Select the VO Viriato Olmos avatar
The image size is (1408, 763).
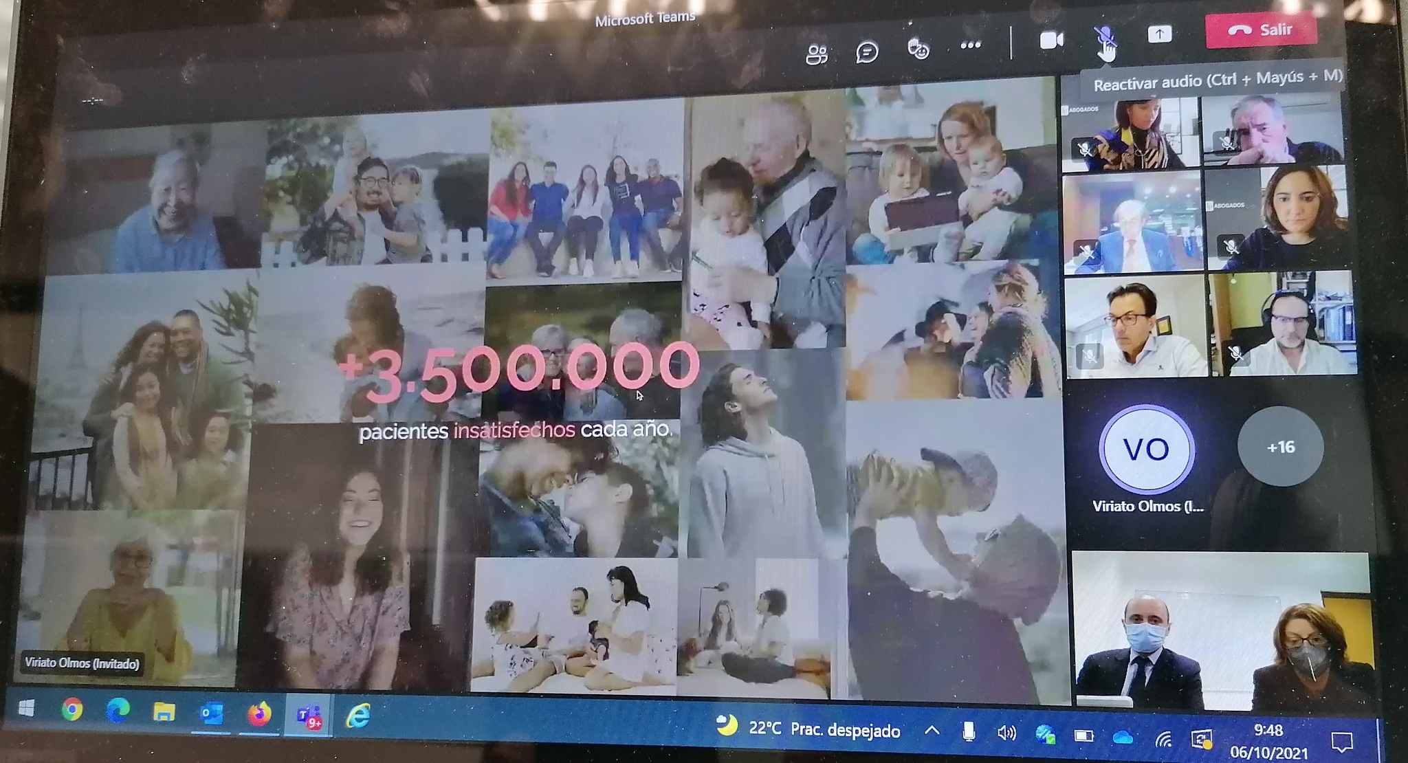(x=1147, y=450)
